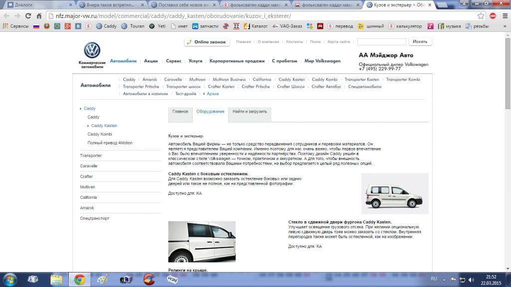
Task: Open the volume control in system tray
Action: pyautogui.click(x=471, y=280)
